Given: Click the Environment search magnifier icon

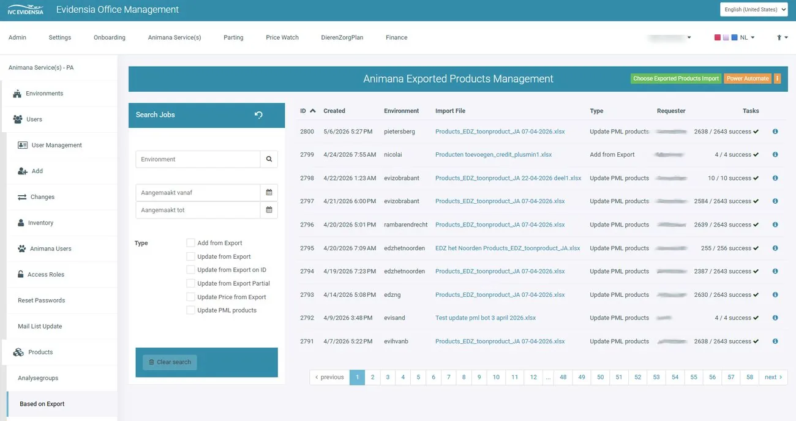Looking at the screenshot, I should [x=269, y=159].
